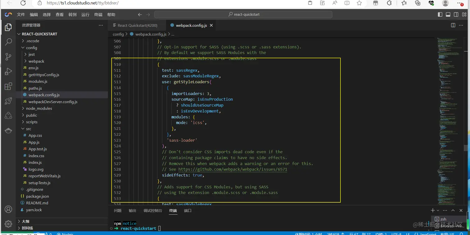Viewport: 470px width, 235px height.
Task: Switch to the 调试控制台 panel tab
Action: click(x=153, y=210)
